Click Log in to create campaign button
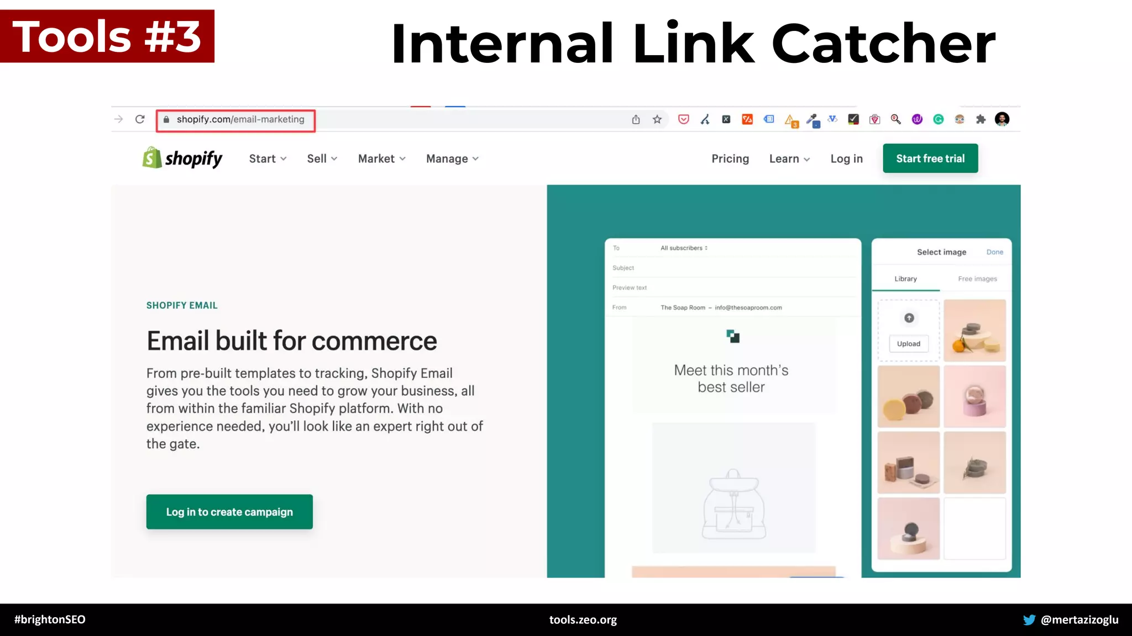This screenshot has width=1132, height=636. [229, 512]
